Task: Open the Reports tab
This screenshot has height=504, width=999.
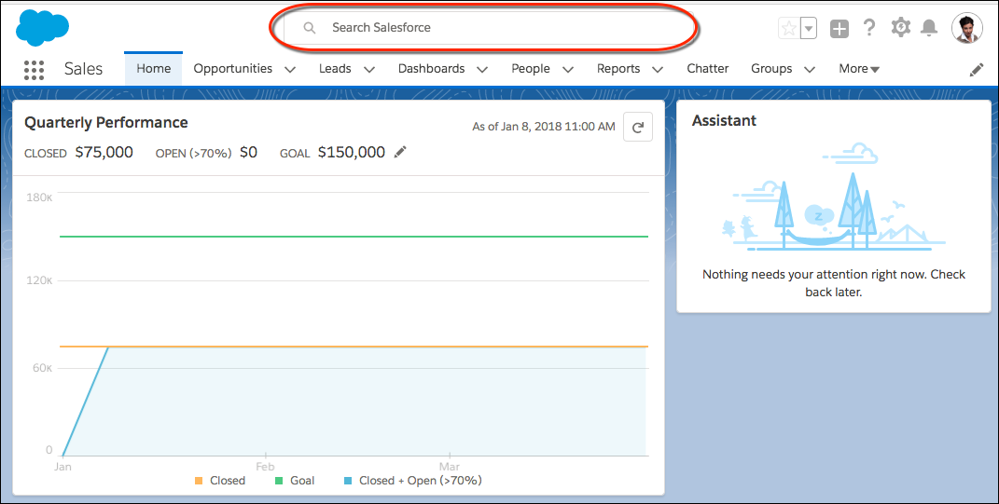Action: [618, 68]
